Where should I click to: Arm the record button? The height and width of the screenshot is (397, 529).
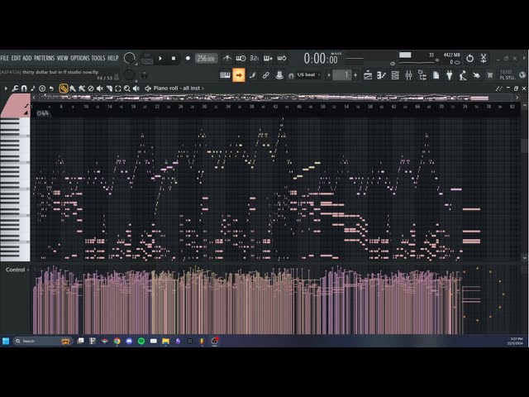[188, 59]
